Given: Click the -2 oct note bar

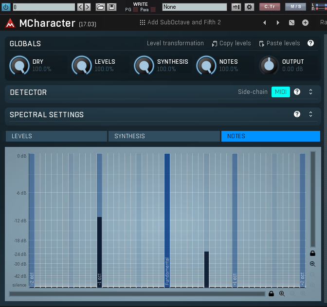Looking at the screenshot, I should click(32, 220).
